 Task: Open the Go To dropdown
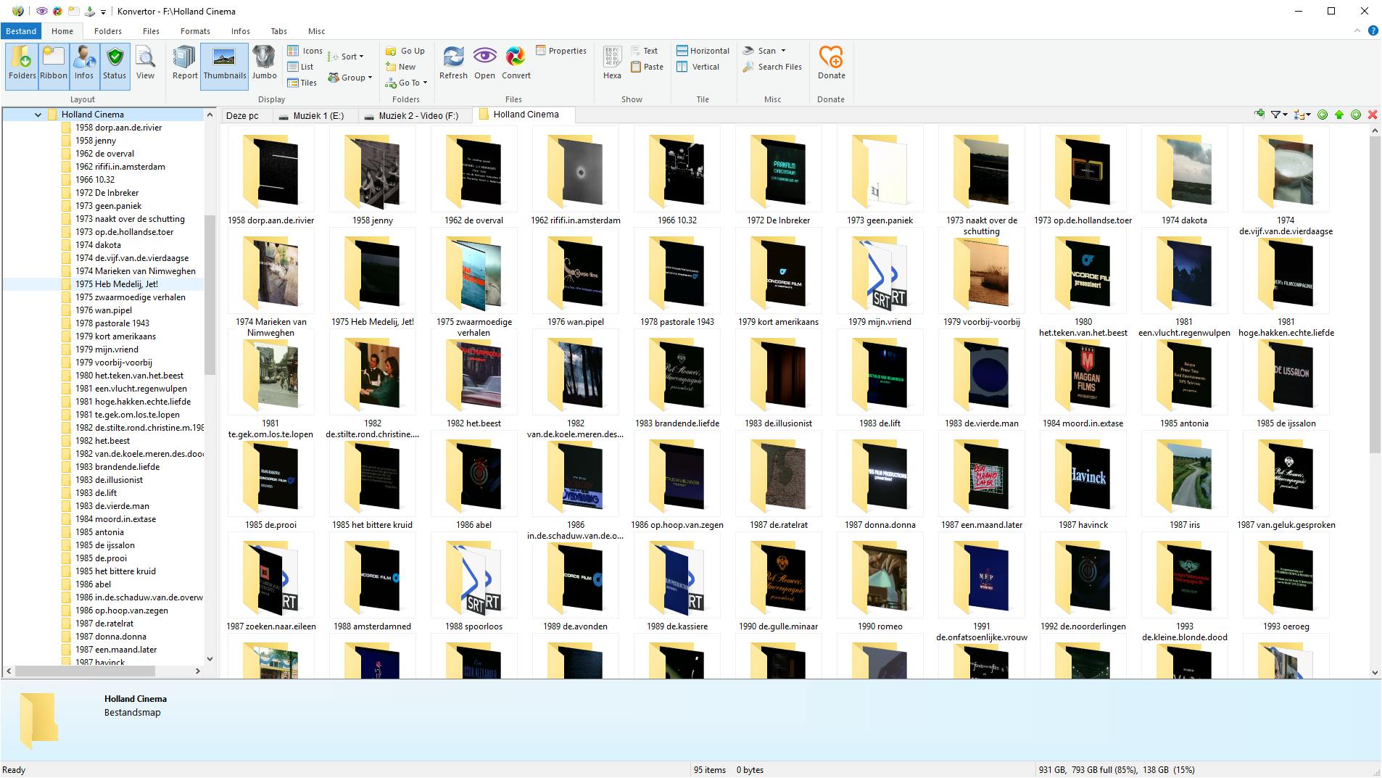pyautogui.click(x=406, y=83)
